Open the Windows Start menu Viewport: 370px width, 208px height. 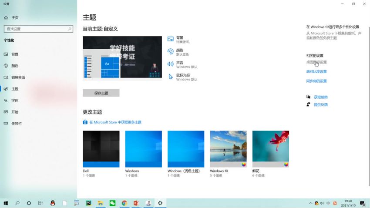6,203
